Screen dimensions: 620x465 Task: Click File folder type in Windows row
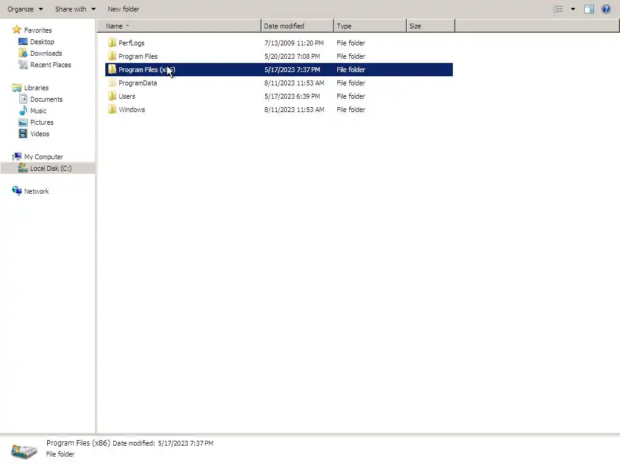(x=351, y=110)
